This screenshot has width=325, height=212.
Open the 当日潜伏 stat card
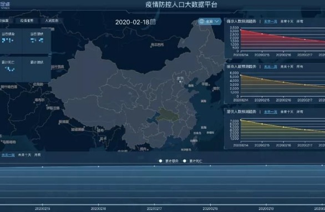37,41
